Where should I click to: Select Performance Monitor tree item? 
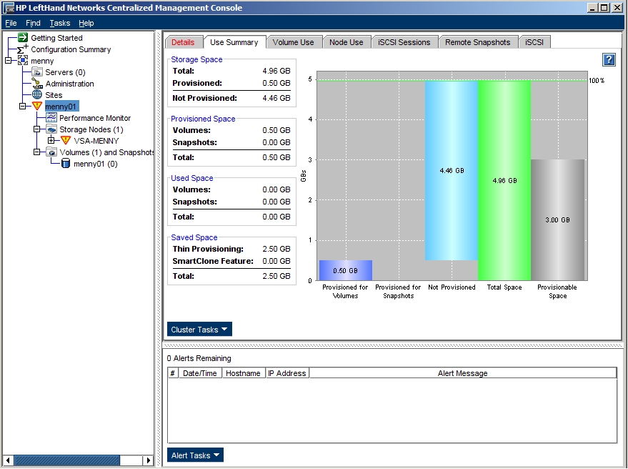(x=95, y=118)
